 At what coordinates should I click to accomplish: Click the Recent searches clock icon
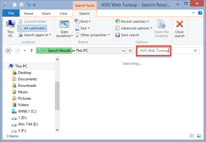[x=118, y=21]
